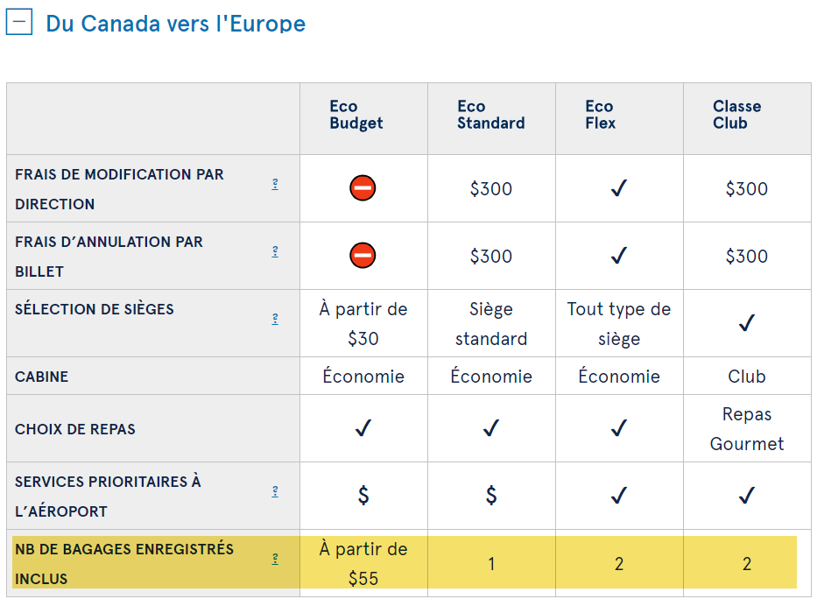Select the Eco Budget column header
Image resolution: width=817 pixels, height=599 pixels.
tap(356, 115)
